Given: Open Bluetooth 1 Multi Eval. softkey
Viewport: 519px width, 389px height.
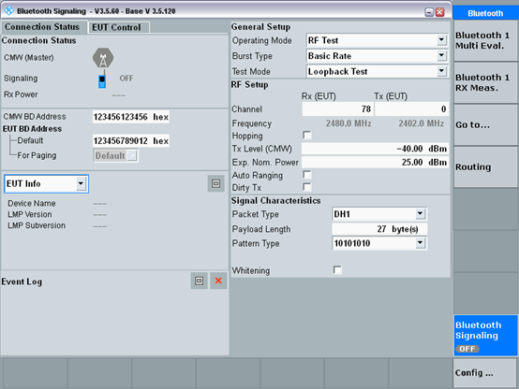Looking at the screenshot, I should click(485, 40).
